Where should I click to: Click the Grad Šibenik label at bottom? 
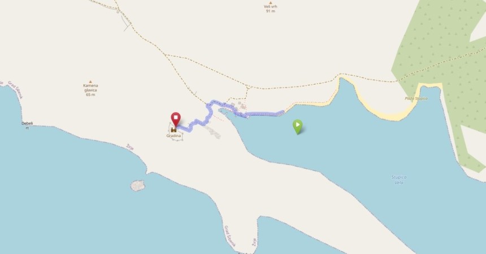[x=229, y=236]
